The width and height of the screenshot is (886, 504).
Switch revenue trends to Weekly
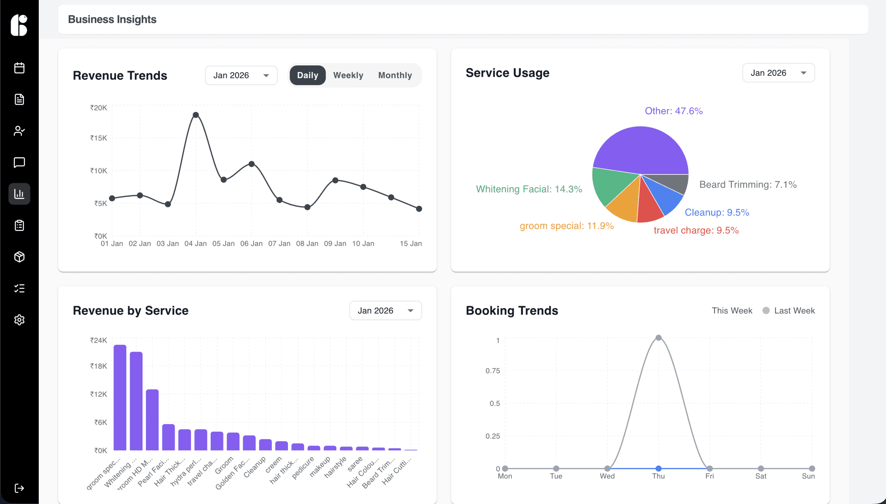(x=348, y=75)
